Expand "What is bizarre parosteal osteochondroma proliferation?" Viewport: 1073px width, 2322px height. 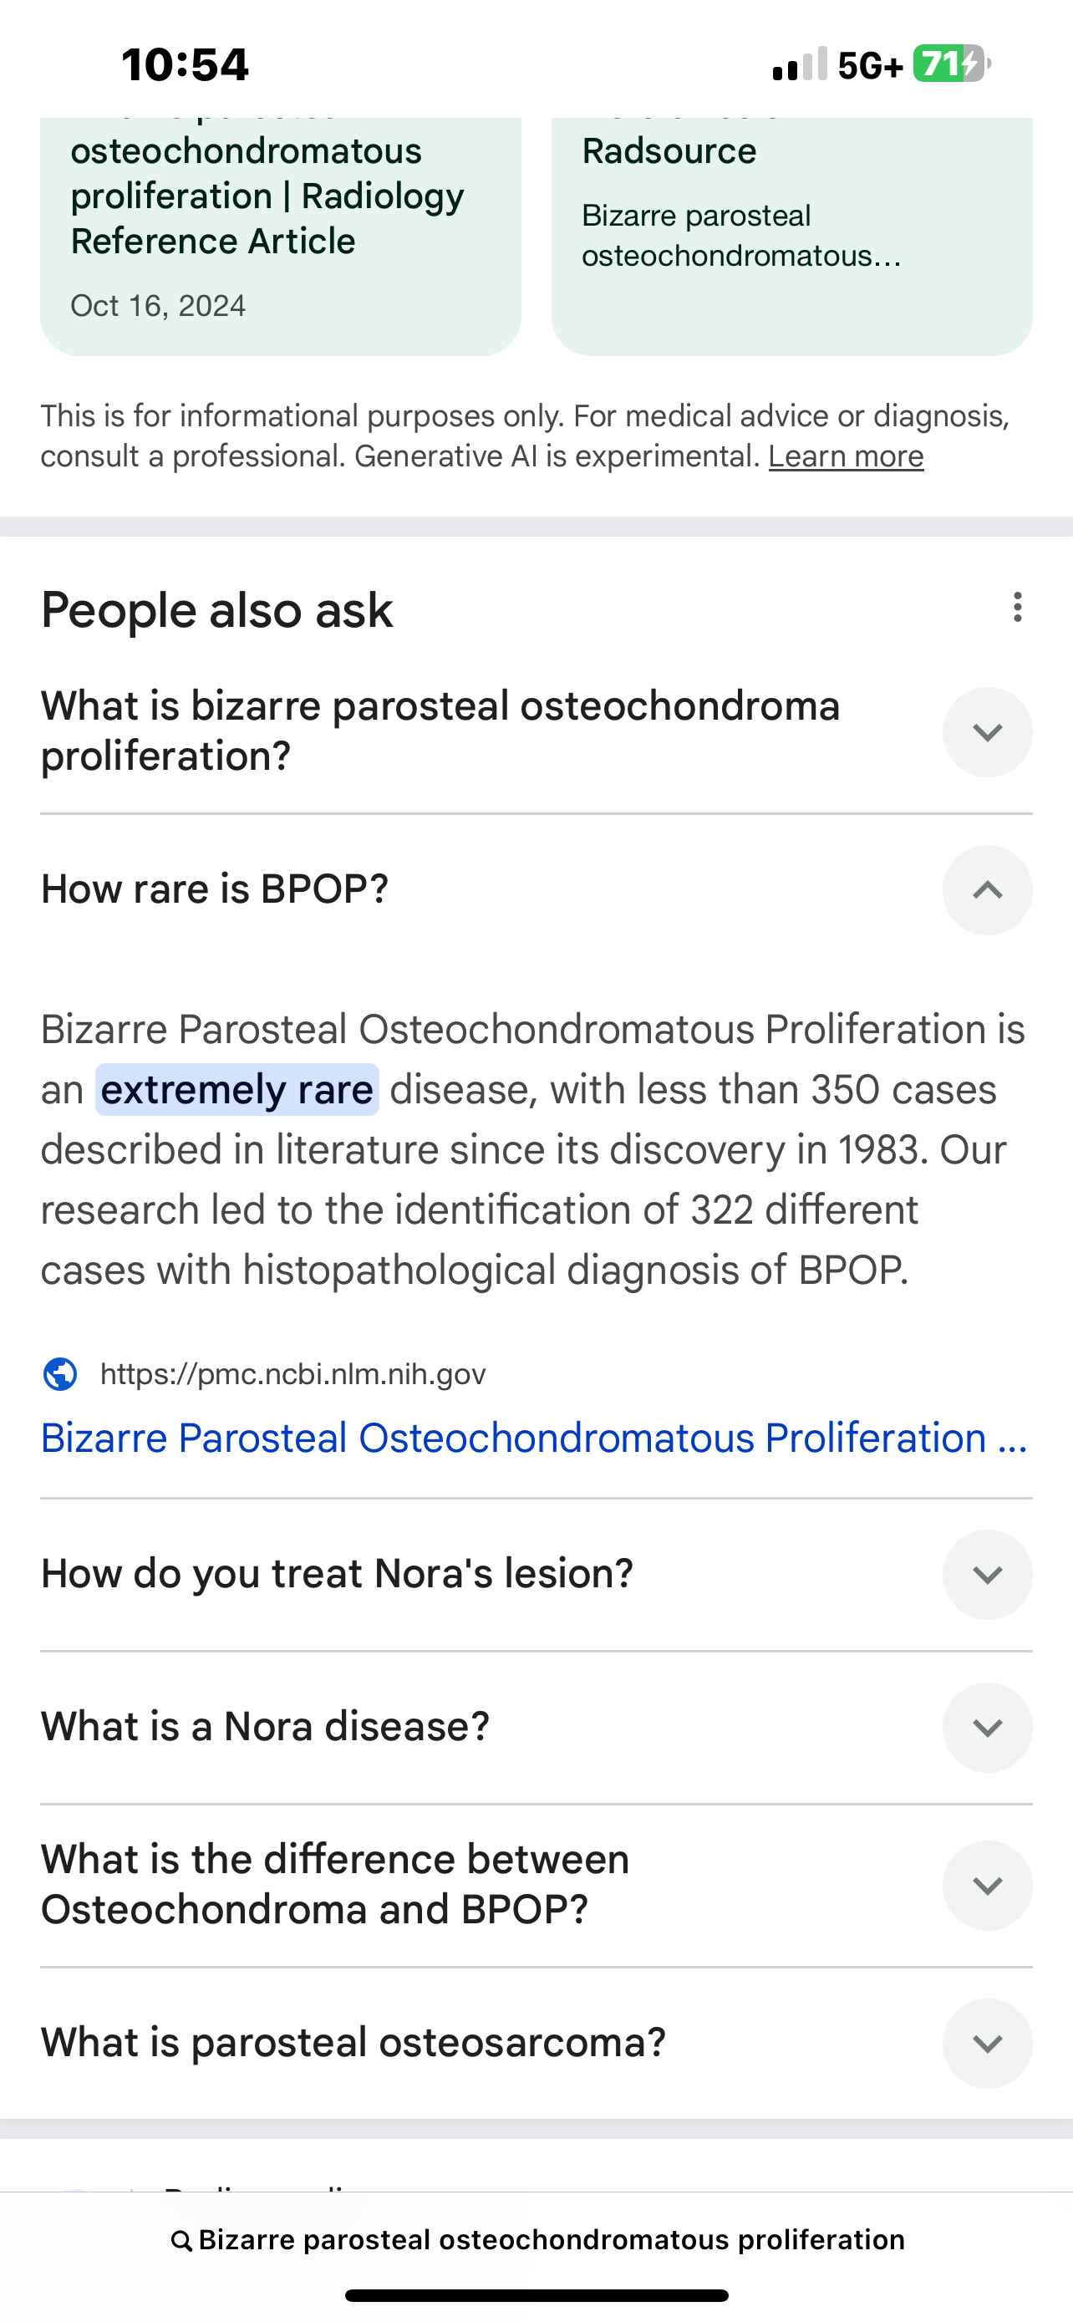(x=987, y=732)
